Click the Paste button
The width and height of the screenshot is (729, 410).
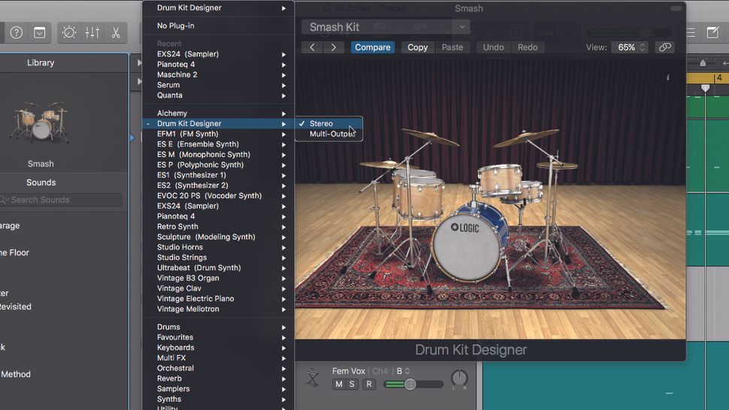click(x=452, y=47)
